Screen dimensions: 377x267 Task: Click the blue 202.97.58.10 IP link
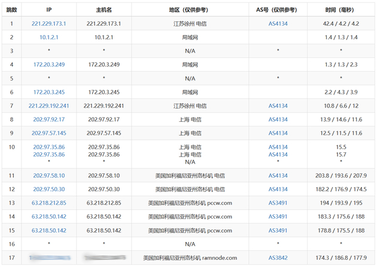(48, 176)
